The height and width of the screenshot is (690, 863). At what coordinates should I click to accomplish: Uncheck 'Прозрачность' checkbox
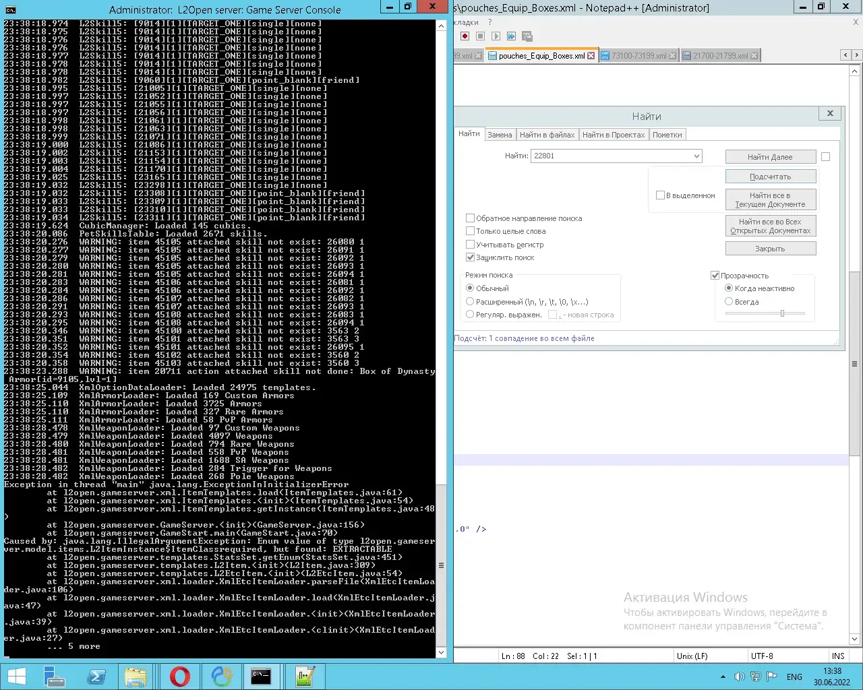pos(715,276)
